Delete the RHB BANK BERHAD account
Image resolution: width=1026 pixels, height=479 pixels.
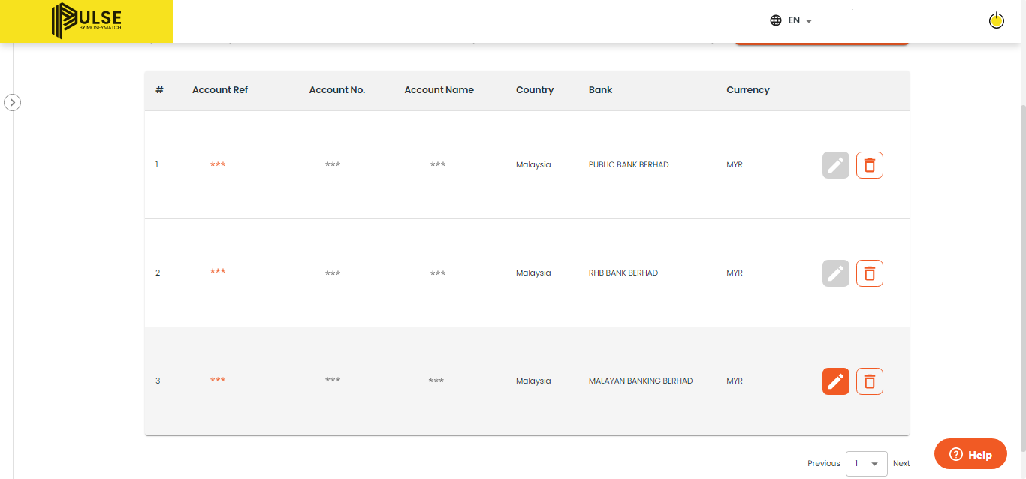pos(870,273)
